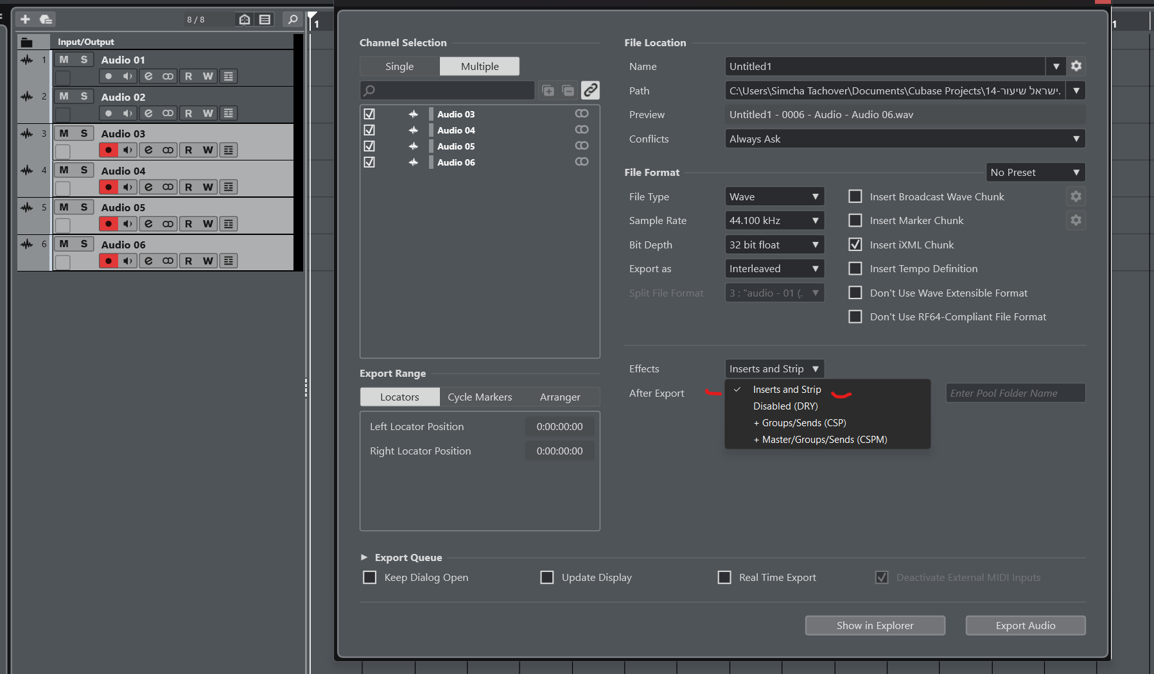
Task: Disable Insert iXML Chunk
Action: click(855, 245)
